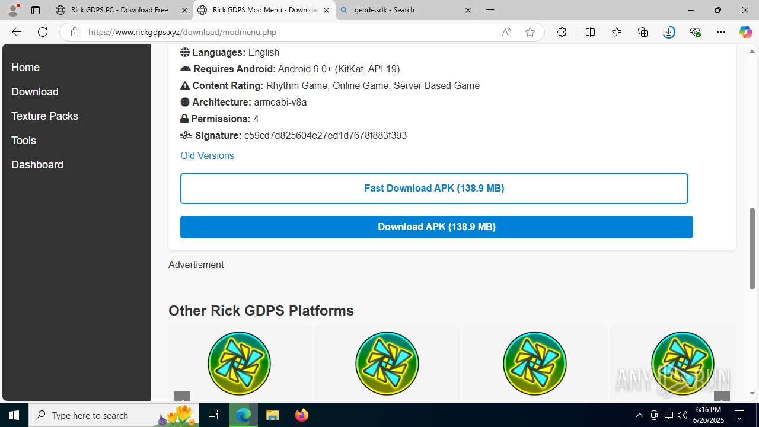Screen dimensions: 759x427
Task: Switch to Rick GDPS PC tab
Action: click(x=122, y=10)
